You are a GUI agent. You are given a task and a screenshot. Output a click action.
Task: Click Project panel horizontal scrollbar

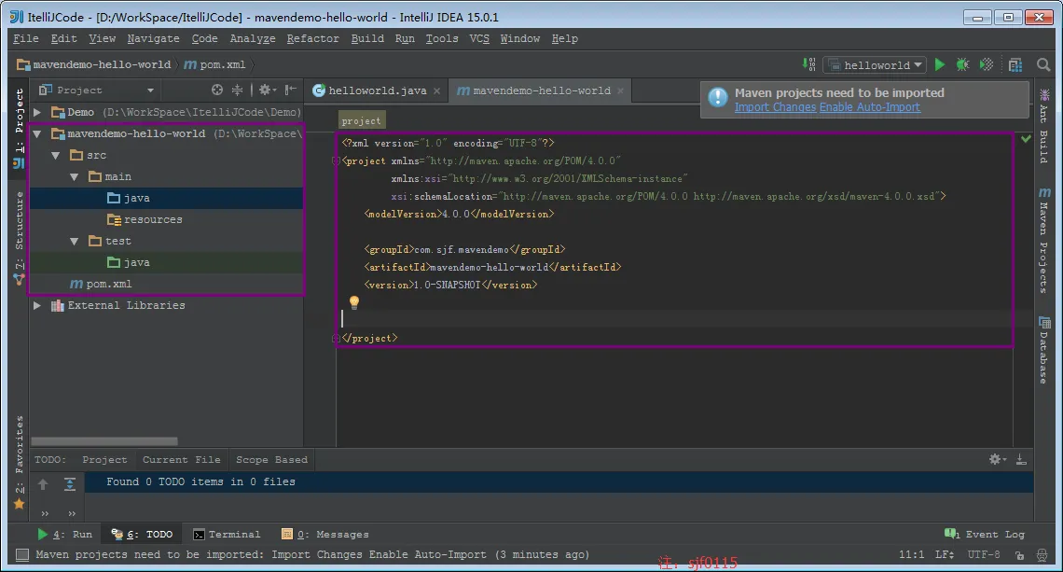click(104, 441)
